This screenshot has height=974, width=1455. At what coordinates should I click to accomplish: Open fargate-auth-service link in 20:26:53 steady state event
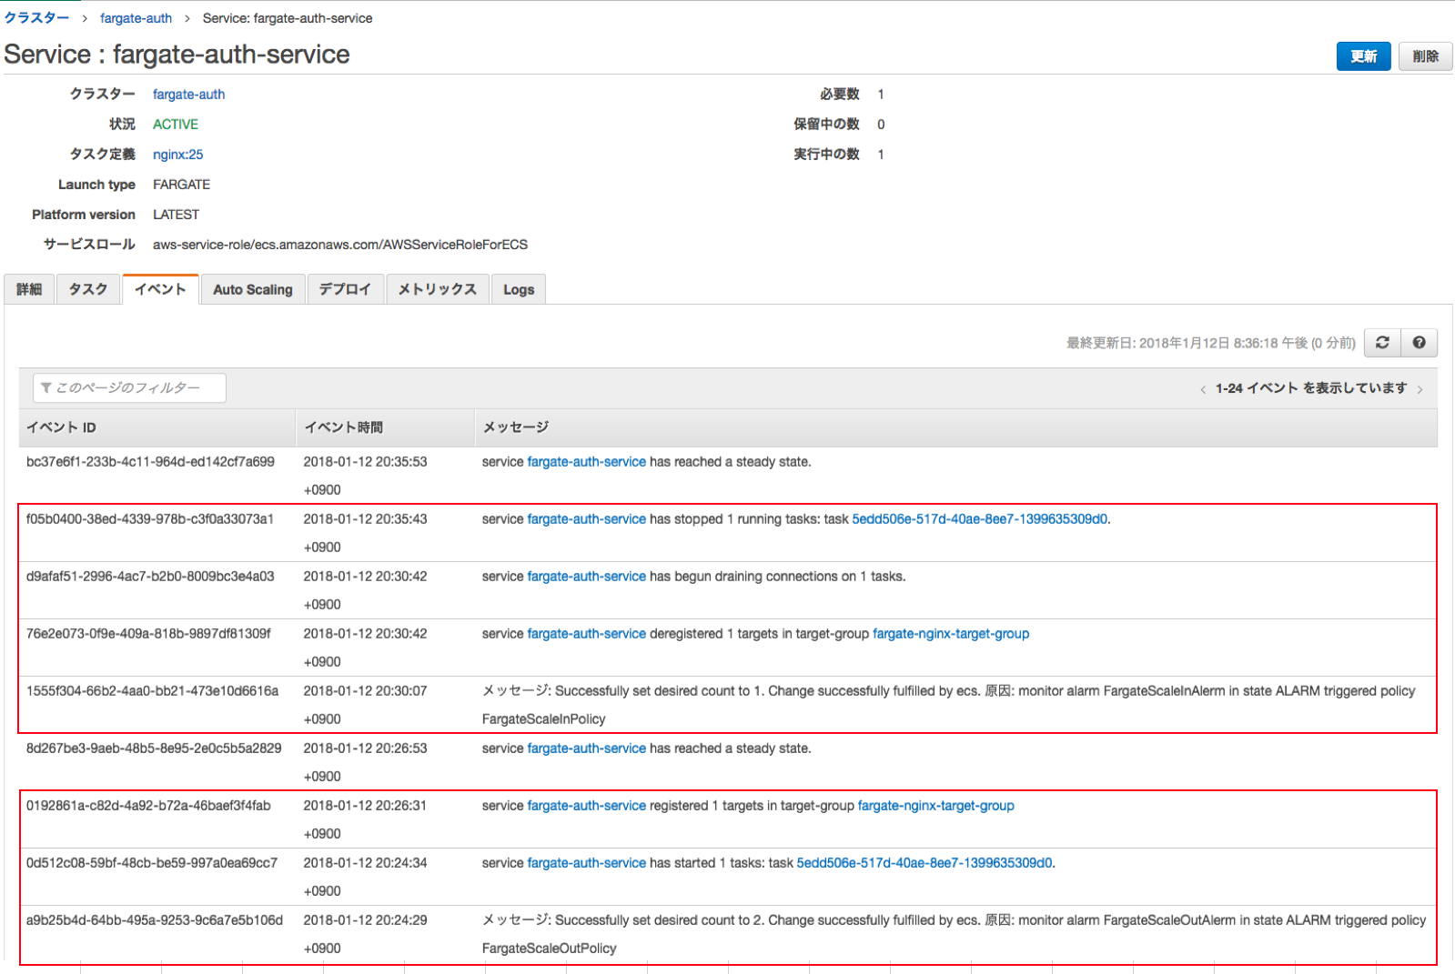[587, 748]
